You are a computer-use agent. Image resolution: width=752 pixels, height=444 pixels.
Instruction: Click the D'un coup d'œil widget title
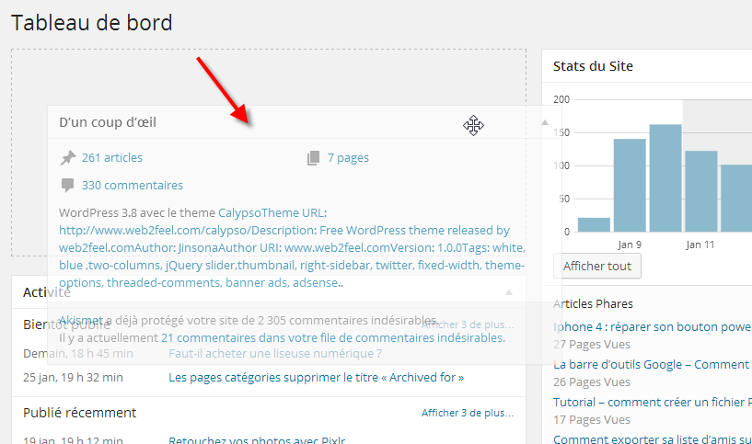point(113,122)
